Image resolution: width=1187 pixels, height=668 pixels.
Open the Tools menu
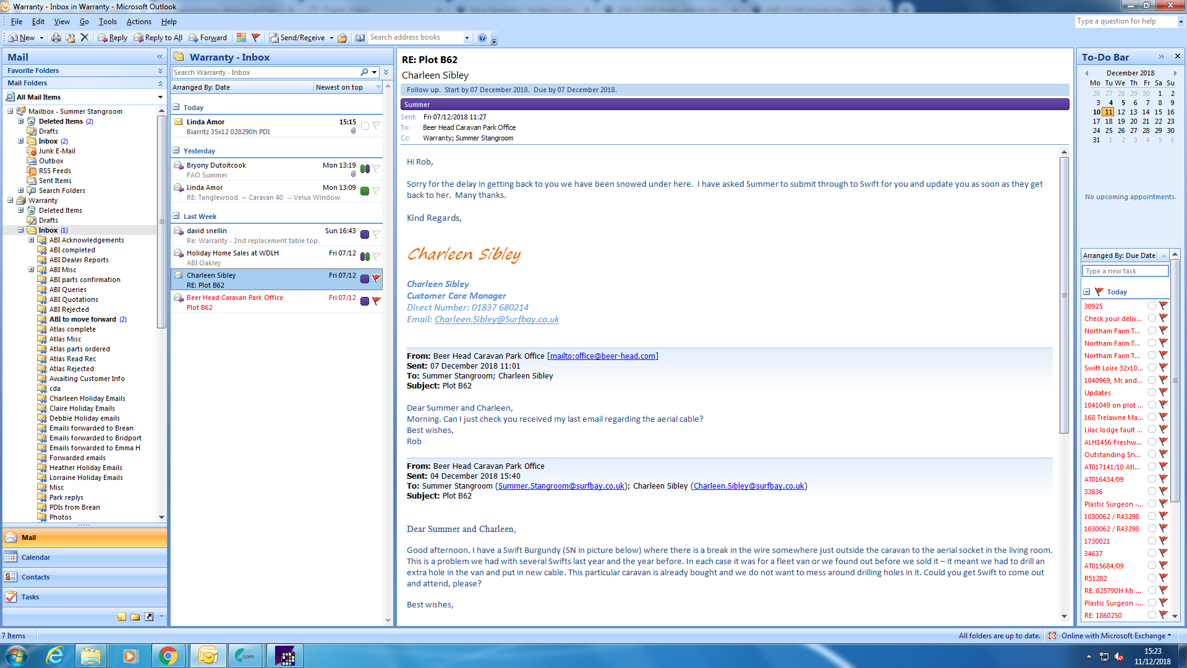pyautogui.click(x=108, y=22)
